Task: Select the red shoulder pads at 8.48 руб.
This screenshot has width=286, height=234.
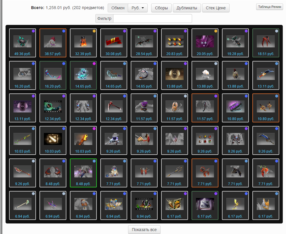Action: coord(53,173)
